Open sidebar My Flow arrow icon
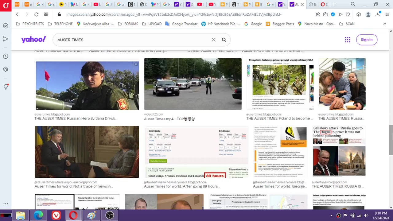This screenshot has width=393, height=221. pyautogui.click(x=6, y=39)
